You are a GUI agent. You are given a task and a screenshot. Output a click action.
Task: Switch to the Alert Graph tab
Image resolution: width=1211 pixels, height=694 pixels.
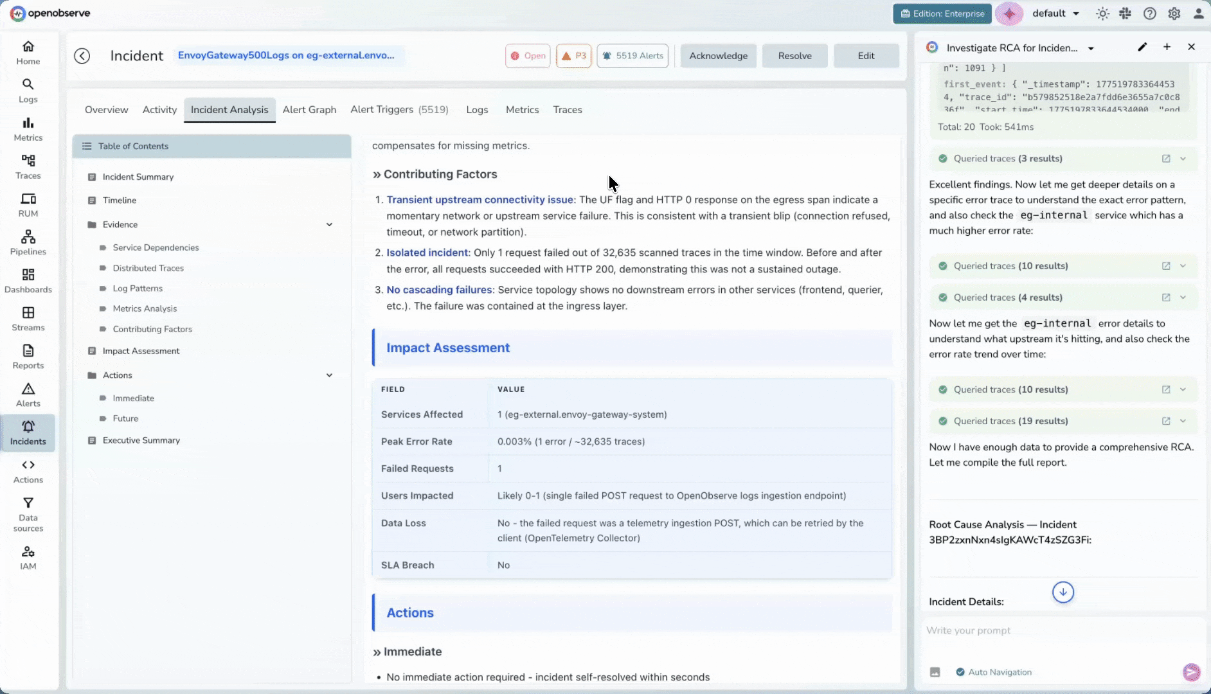(x=309, y=110)
